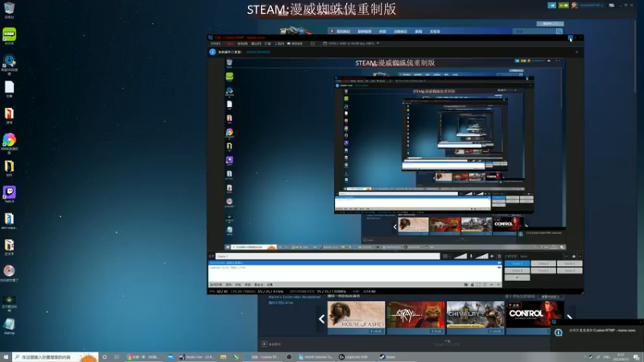
Task: Click the XSplit scene name input field
Action: point(328,256)
